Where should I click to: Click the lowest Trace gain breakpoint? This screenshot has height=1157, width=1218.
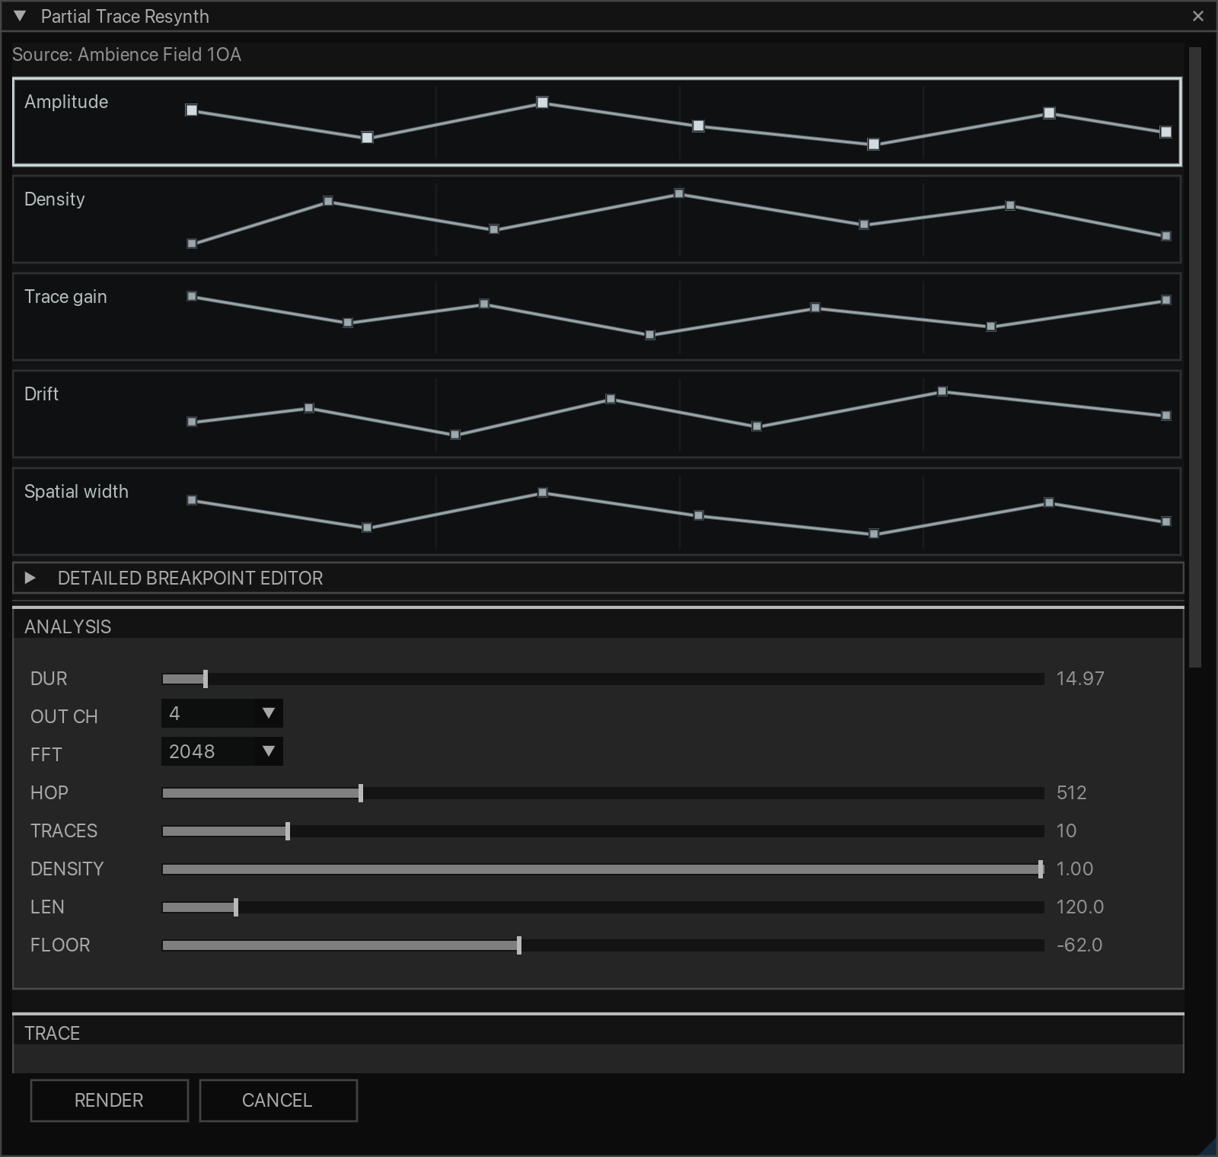pos(650,335)
